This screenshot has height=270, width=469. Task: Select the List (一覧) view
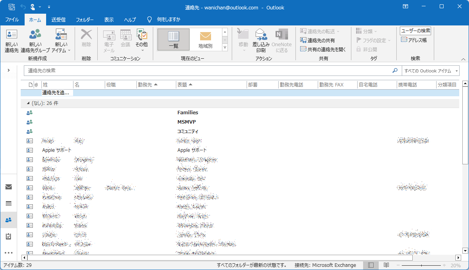tap(174, 40)
